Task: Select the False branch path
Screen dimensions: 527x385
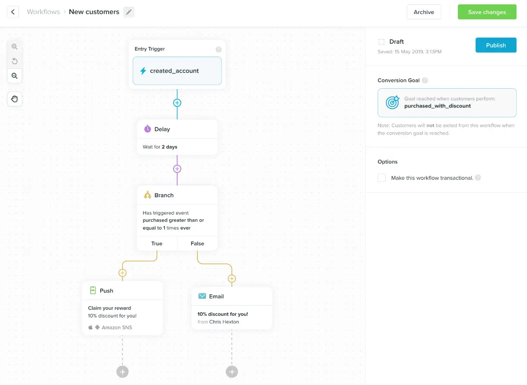Action: click(x=197, y=243)
